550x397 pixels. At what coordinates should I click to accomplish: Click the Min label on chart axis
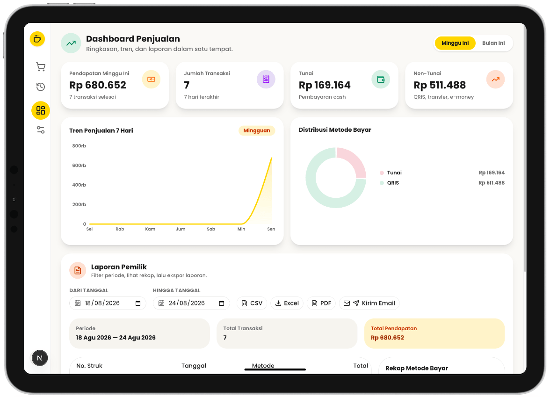241,229
